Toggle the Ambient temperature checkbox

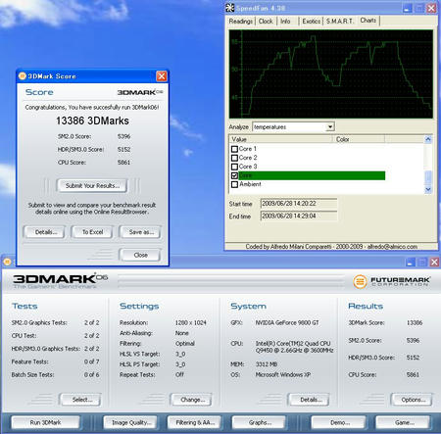coord(234,184)
